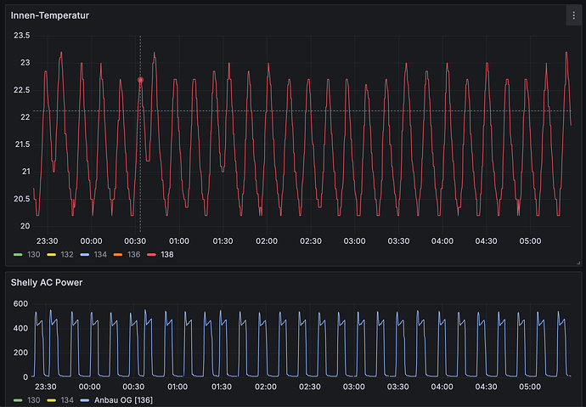The height and width of the screenshot is (407, 586).
Task: Open the Innen-Temperatur panel kebab menu
Action: click(572, 15)
